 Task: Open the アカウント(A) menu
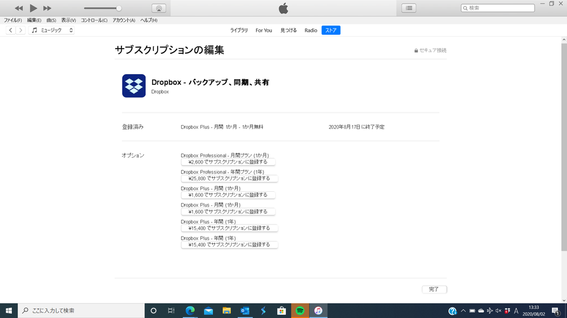124,20
